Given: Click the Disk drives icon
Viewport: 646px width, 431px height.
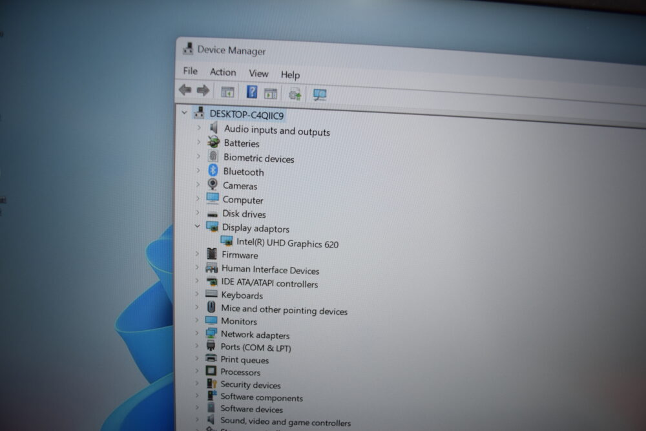Looking at the screenshot, I should click(x=213, y=214).
